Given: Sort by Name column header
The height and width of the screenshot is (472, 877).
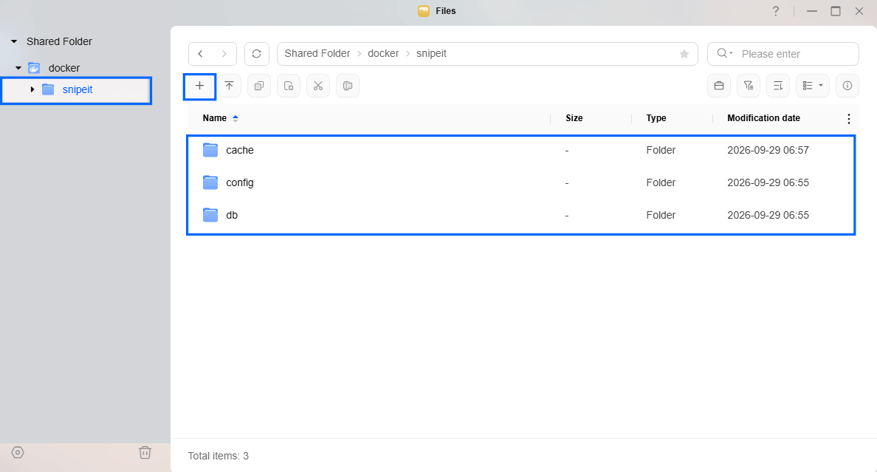Looking at the screenshot, I should click(215, 118).
